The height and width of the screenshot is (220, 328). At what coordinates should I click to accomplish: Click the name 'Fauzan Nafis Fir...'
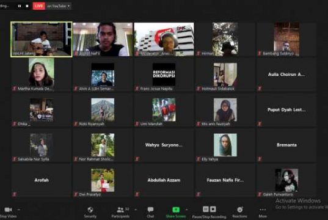[225, 180]
